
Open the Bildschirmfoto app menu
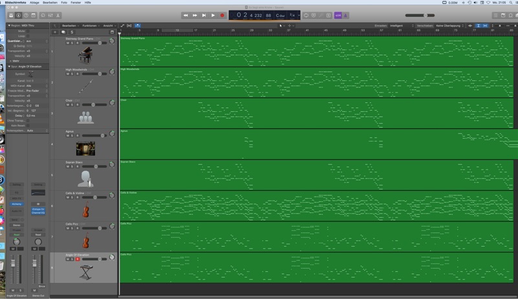[x=15, y=3]
